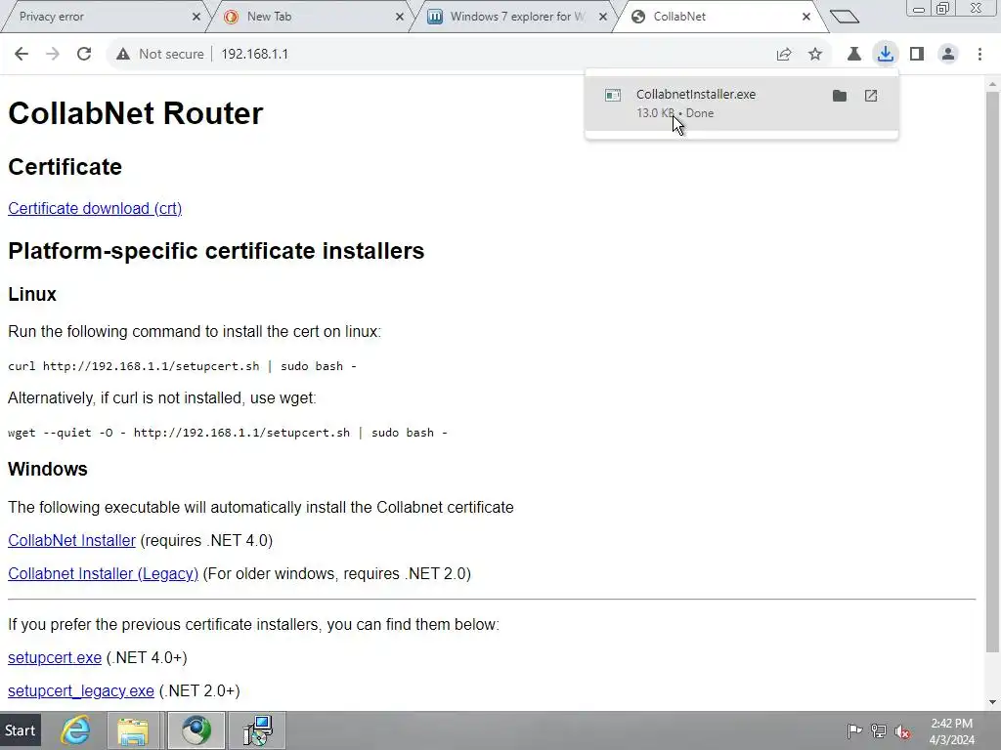Image resolution: width=1001 pixels, height=750 pixels.
Task: Close the Windows 7 explorer tab
Action: 602,18
